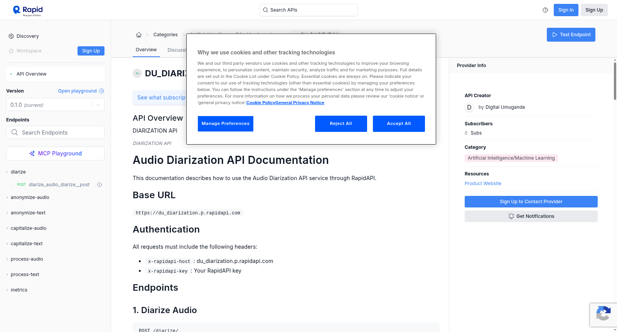
Task: Click the Audio Diarization API Documentation heading
Action: (231, 160)
